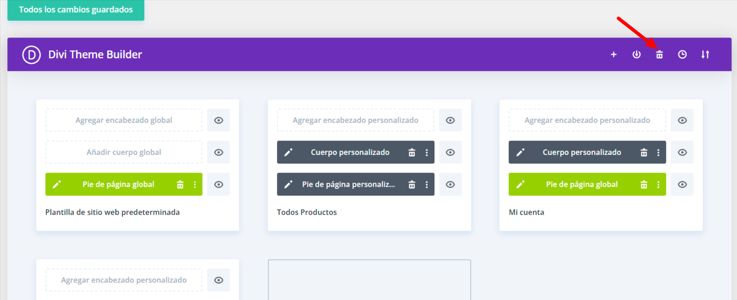Open options for Mi cuenta custom body
The image size is (737, 300).
point(658,153)
